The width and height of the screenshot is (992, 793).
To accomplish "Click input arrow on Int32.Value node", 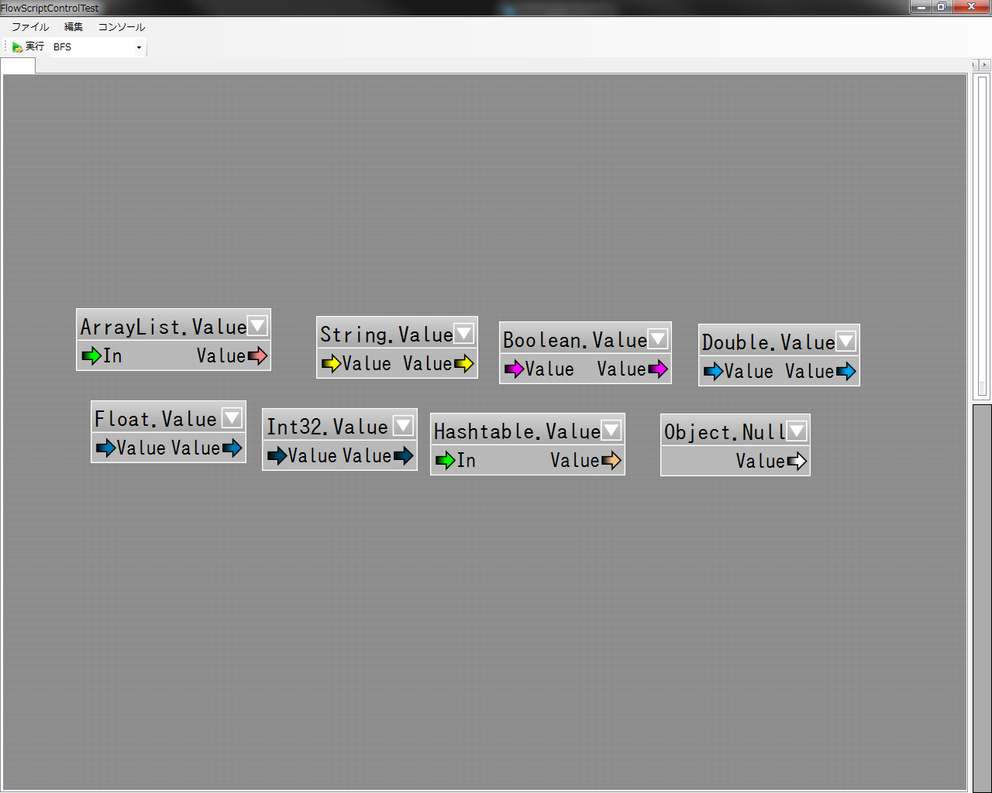I will click(x=277, y=455).
